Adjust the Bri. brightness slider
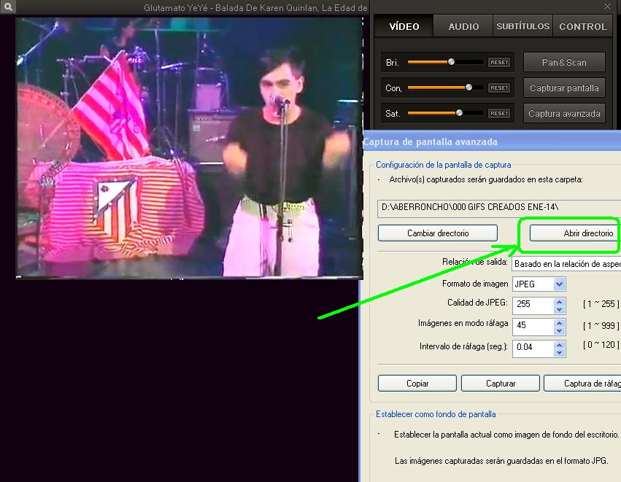 [444, 62]
